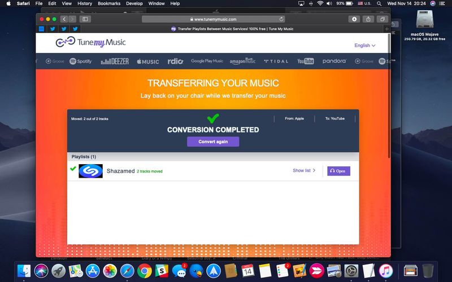Click the Tune My Music logo

click(x=90, y=42)
